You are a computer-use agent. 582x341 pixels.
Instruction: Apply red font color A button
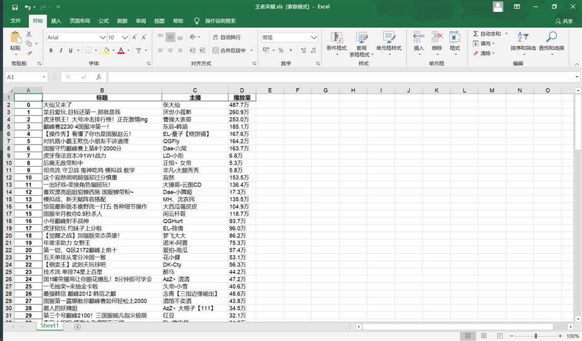(x=121, y=50)
